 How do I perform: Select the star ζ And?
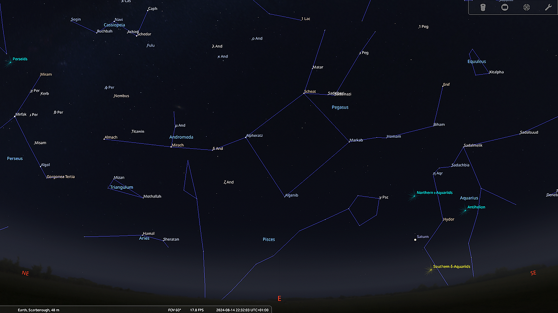(224, 183)
